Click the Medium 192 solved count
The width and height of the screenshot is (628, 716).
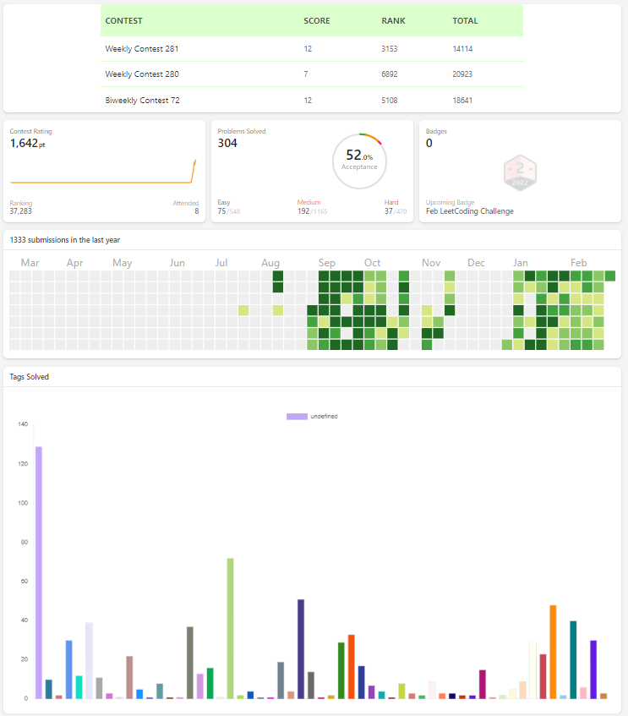[x=303, y=211]
